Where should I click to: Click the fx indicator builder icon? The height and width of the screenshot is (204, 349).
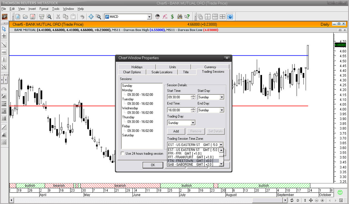point(165,17)
